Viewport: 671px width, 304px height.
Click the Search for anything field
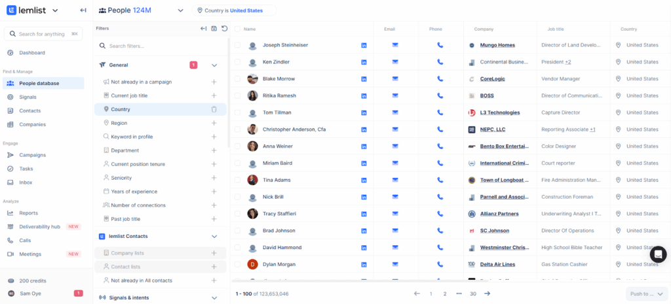[x=43, y=34]
